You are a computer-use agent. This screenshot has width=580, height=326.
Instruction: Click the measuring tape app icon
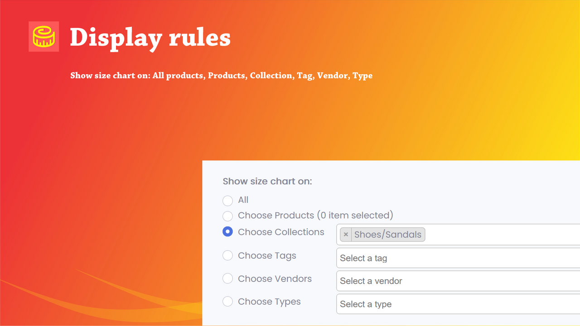click(x=43, y=36)
